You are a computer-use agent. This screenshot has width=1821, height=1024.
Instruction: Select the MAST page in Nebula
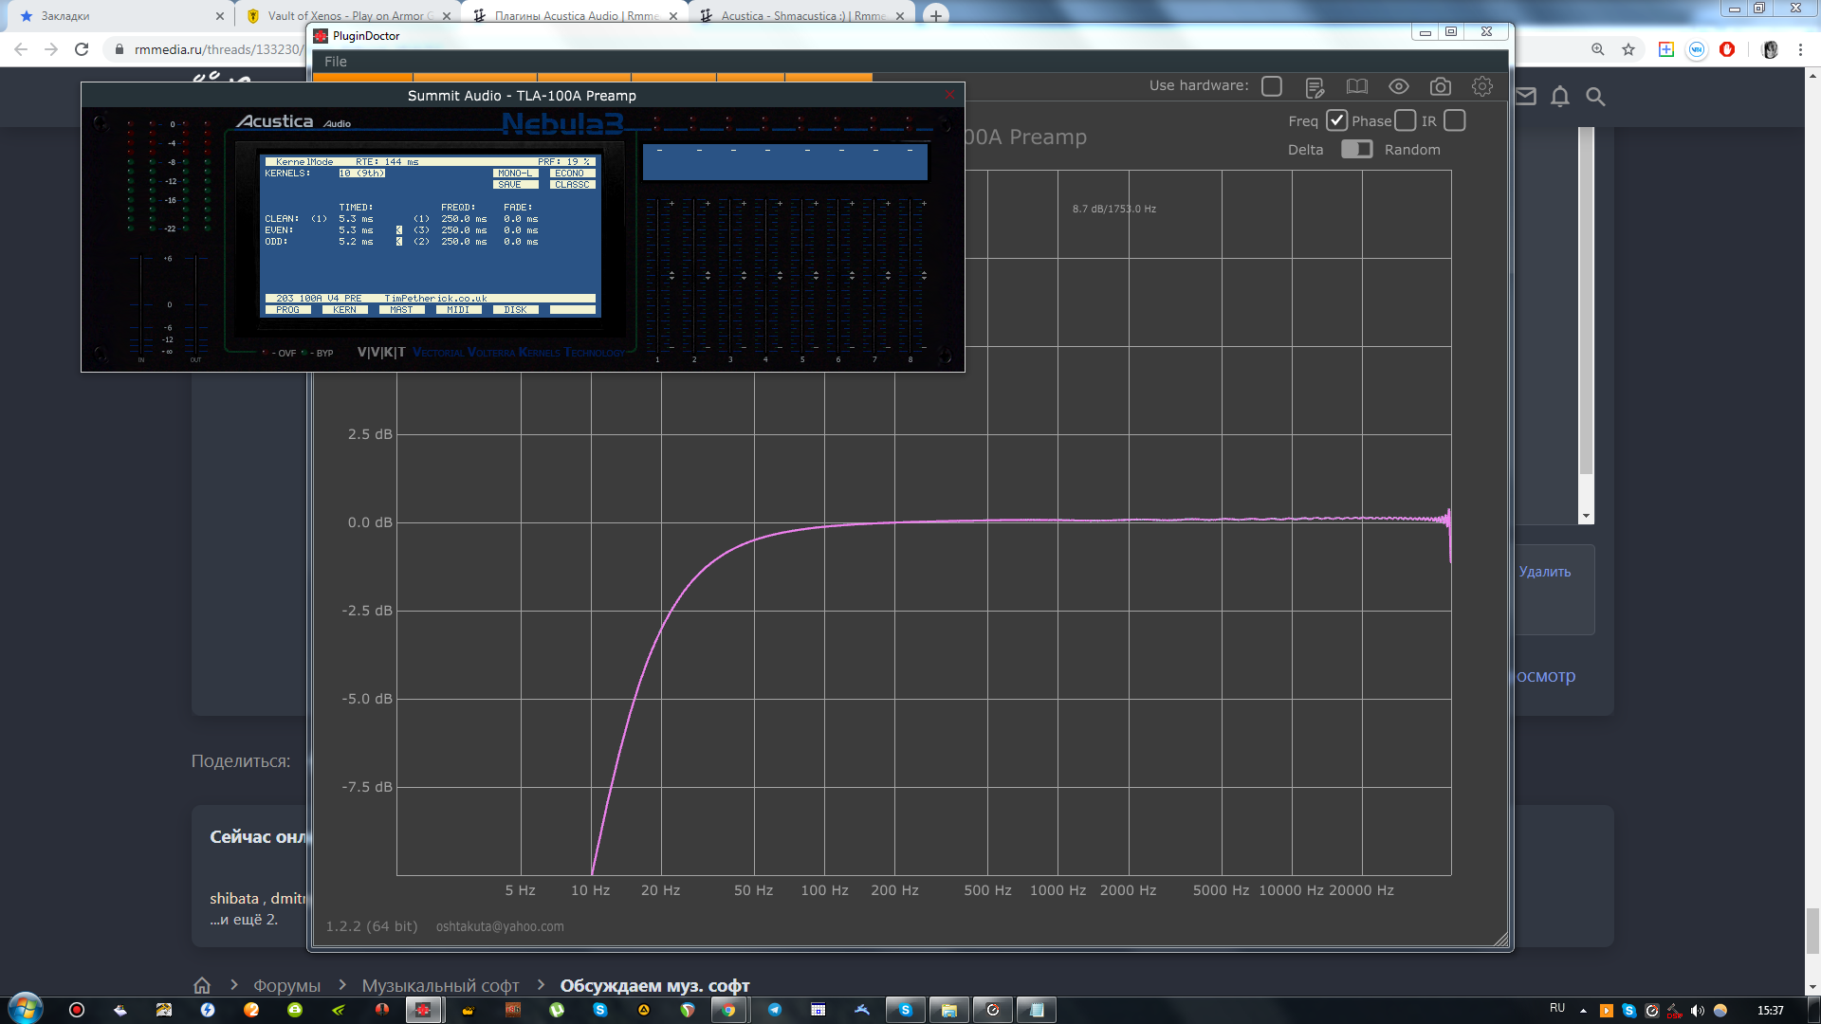(x=401, y=310)
